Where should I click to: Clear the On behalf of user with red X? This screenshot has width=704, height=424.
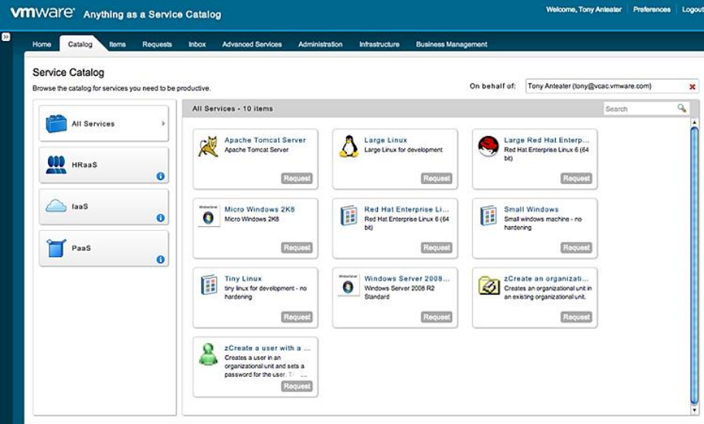692,86
